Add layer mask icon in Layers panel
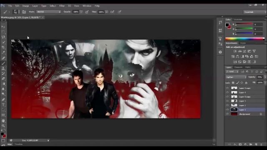Viewport: 267px width, 150px height. pyautogui.click(x=240, y=145)
